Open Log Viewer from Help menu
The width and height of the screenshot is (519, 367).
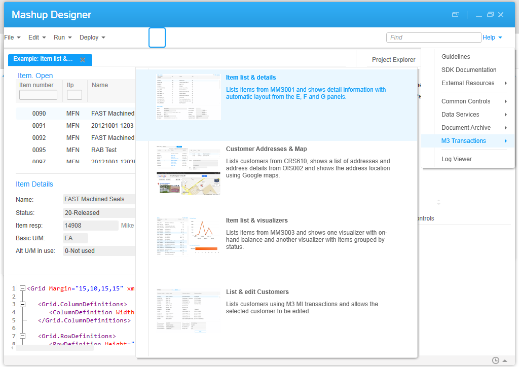pyautogui.click(x=456, y=159)
